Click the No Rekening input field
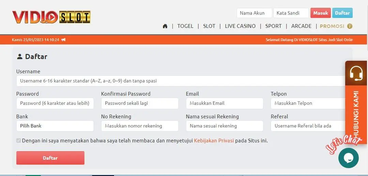This screenshot has height=176, width=368. (x=140, y=126)
